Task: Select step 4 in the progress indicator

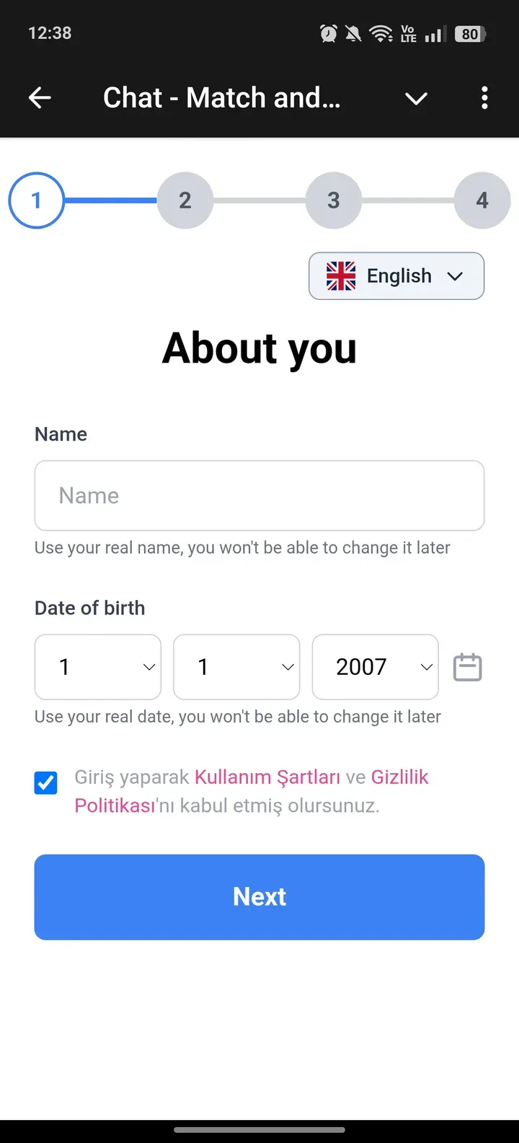Action: pyautogui.click(x=482, y=200)
